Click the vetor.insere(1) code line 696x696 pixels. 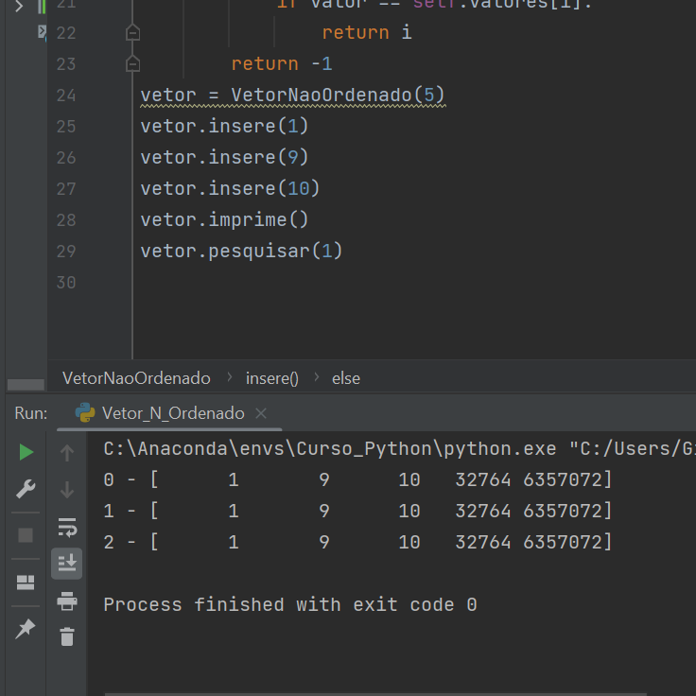tap(224, 127)
